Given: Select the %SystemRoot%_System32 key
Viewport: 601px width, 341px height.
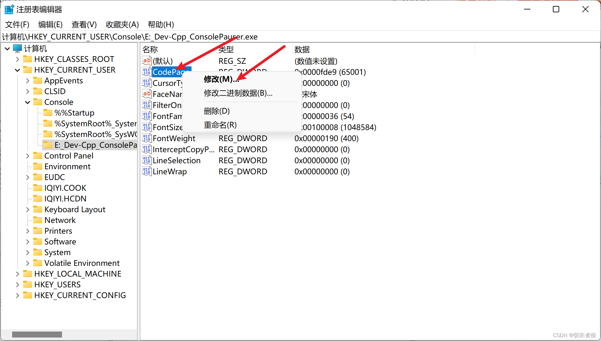Looking at the screenshot, I should click(96, 123).
